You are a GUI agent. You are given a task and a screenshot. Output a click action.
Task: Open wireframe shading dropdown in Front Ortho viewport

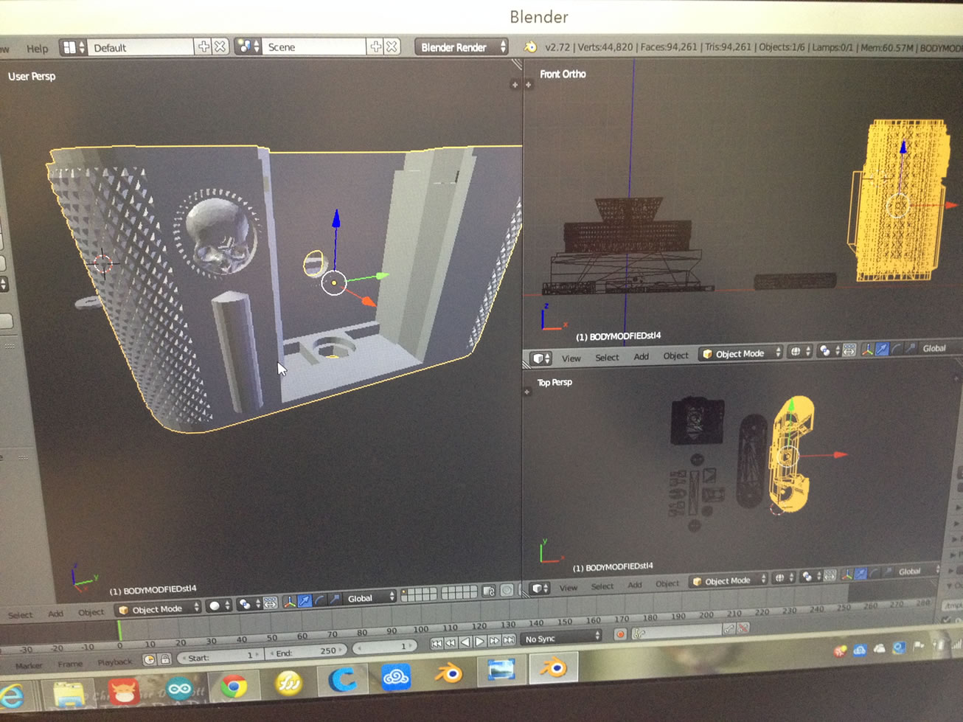tap(799, 352)
